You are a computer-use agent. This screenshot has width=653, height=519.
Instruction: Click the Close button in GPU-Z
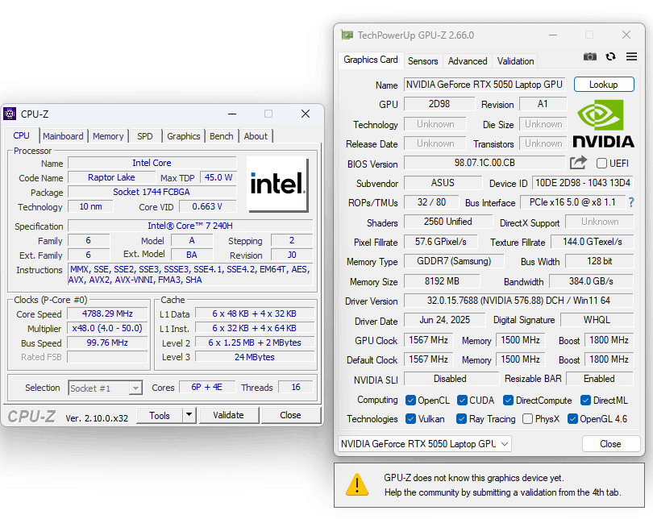click(610, 444)
